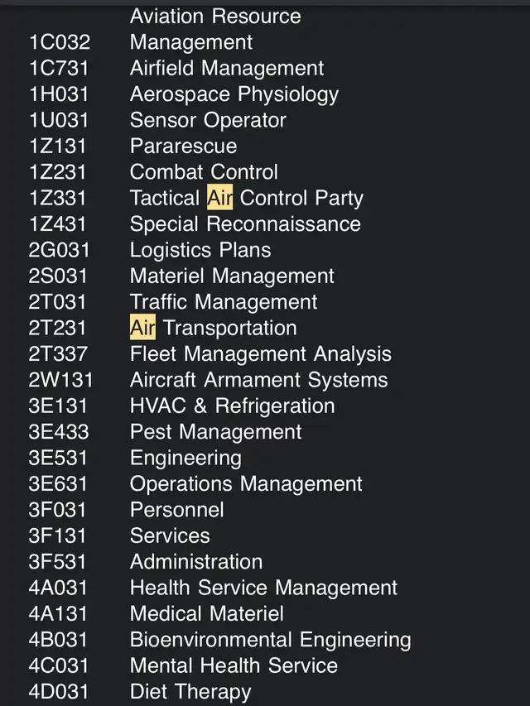Select the Combat Control line
530x706 pixels.
pyautogui.click(x=153, y=172)
